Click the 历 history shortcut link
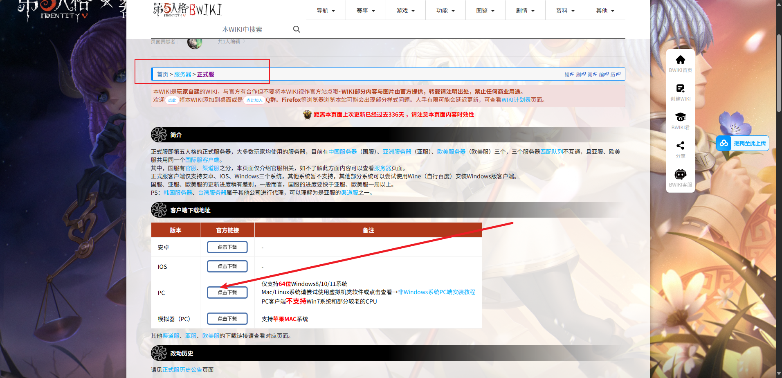The width and height of the screenshot is (782, 378). (x=616, y=74)
